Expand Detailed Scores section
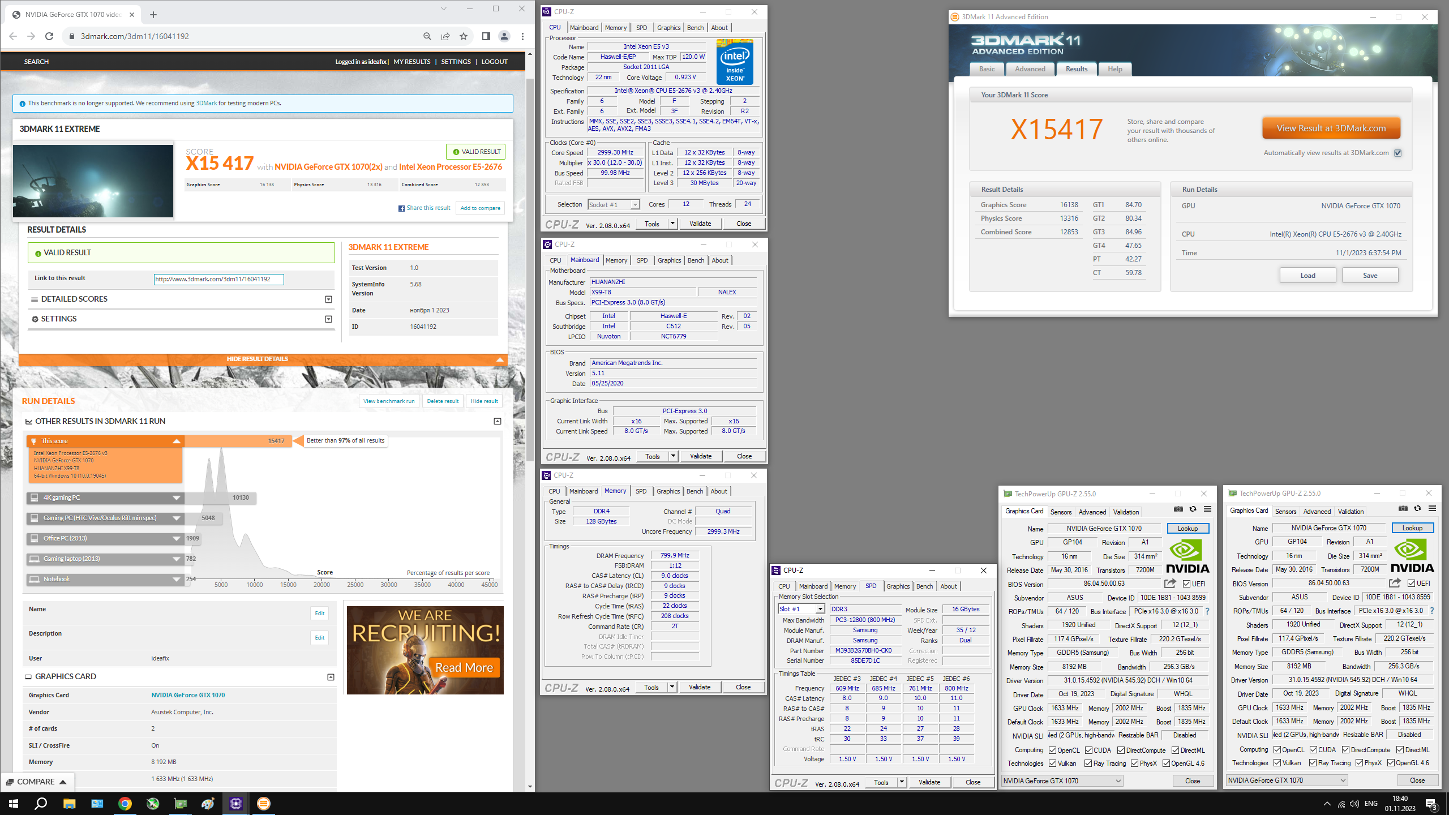Image resolution: width=1449 pixels, height=815 pixels. point(328,299)
